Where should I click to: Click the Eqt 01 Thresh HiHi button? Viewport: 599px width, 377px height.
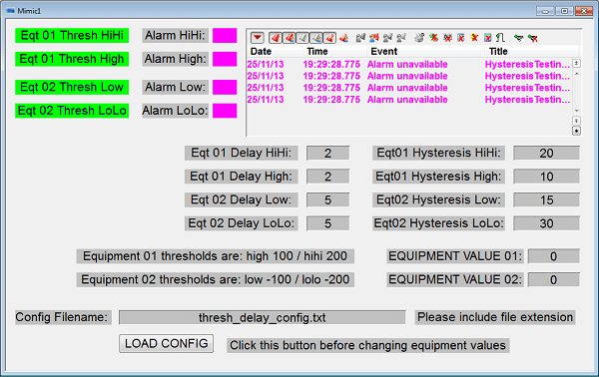(x=72, y=36)
